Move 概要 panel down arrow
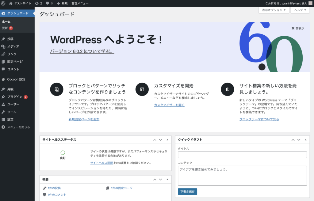The image size is (314, 201). (x=160, y=179)
